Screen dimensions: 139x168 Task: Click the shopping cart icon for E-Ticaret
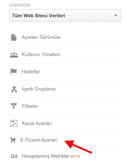click(13, 140)
